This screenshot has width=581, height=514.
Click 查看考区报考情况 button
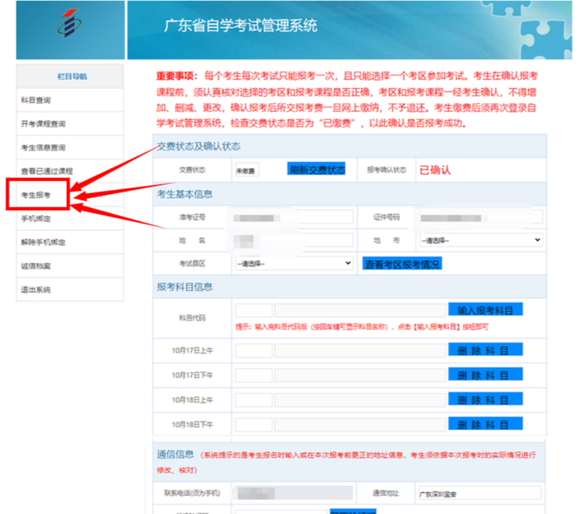click(402, 263)
